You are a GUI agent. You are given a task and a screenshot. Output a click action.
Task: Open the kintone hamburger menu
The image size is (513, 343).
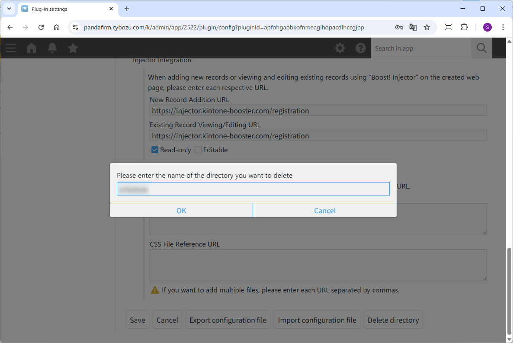(11, 48)
